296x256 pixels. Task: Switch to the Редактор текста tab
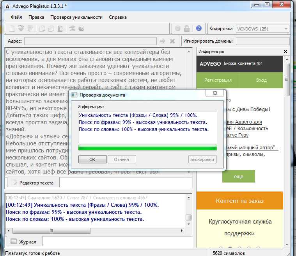pos(33,183)
